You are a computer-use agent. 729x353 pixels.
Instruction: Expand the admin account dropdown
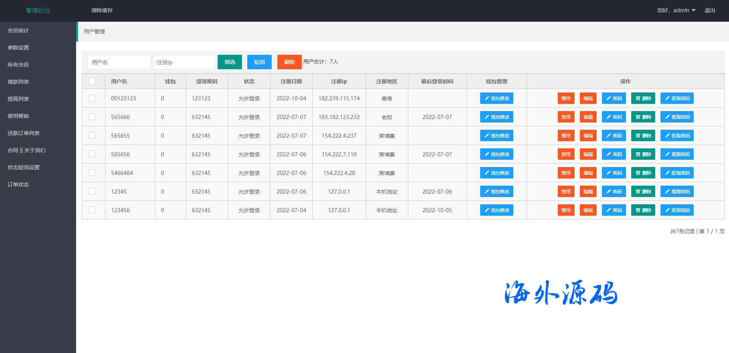tap(676, 10)
